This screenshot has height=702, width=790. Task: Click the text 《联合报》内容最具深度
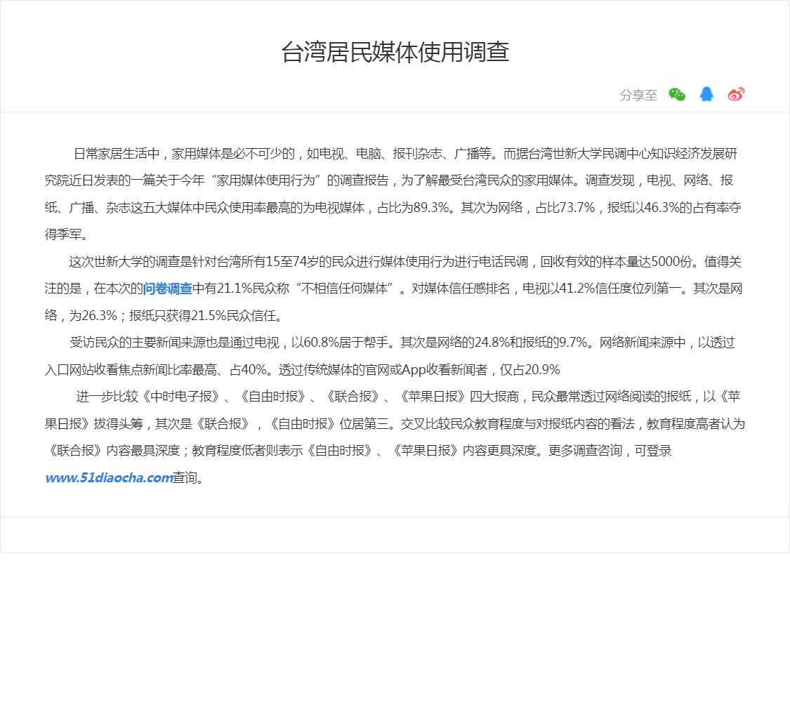point(112,451)
